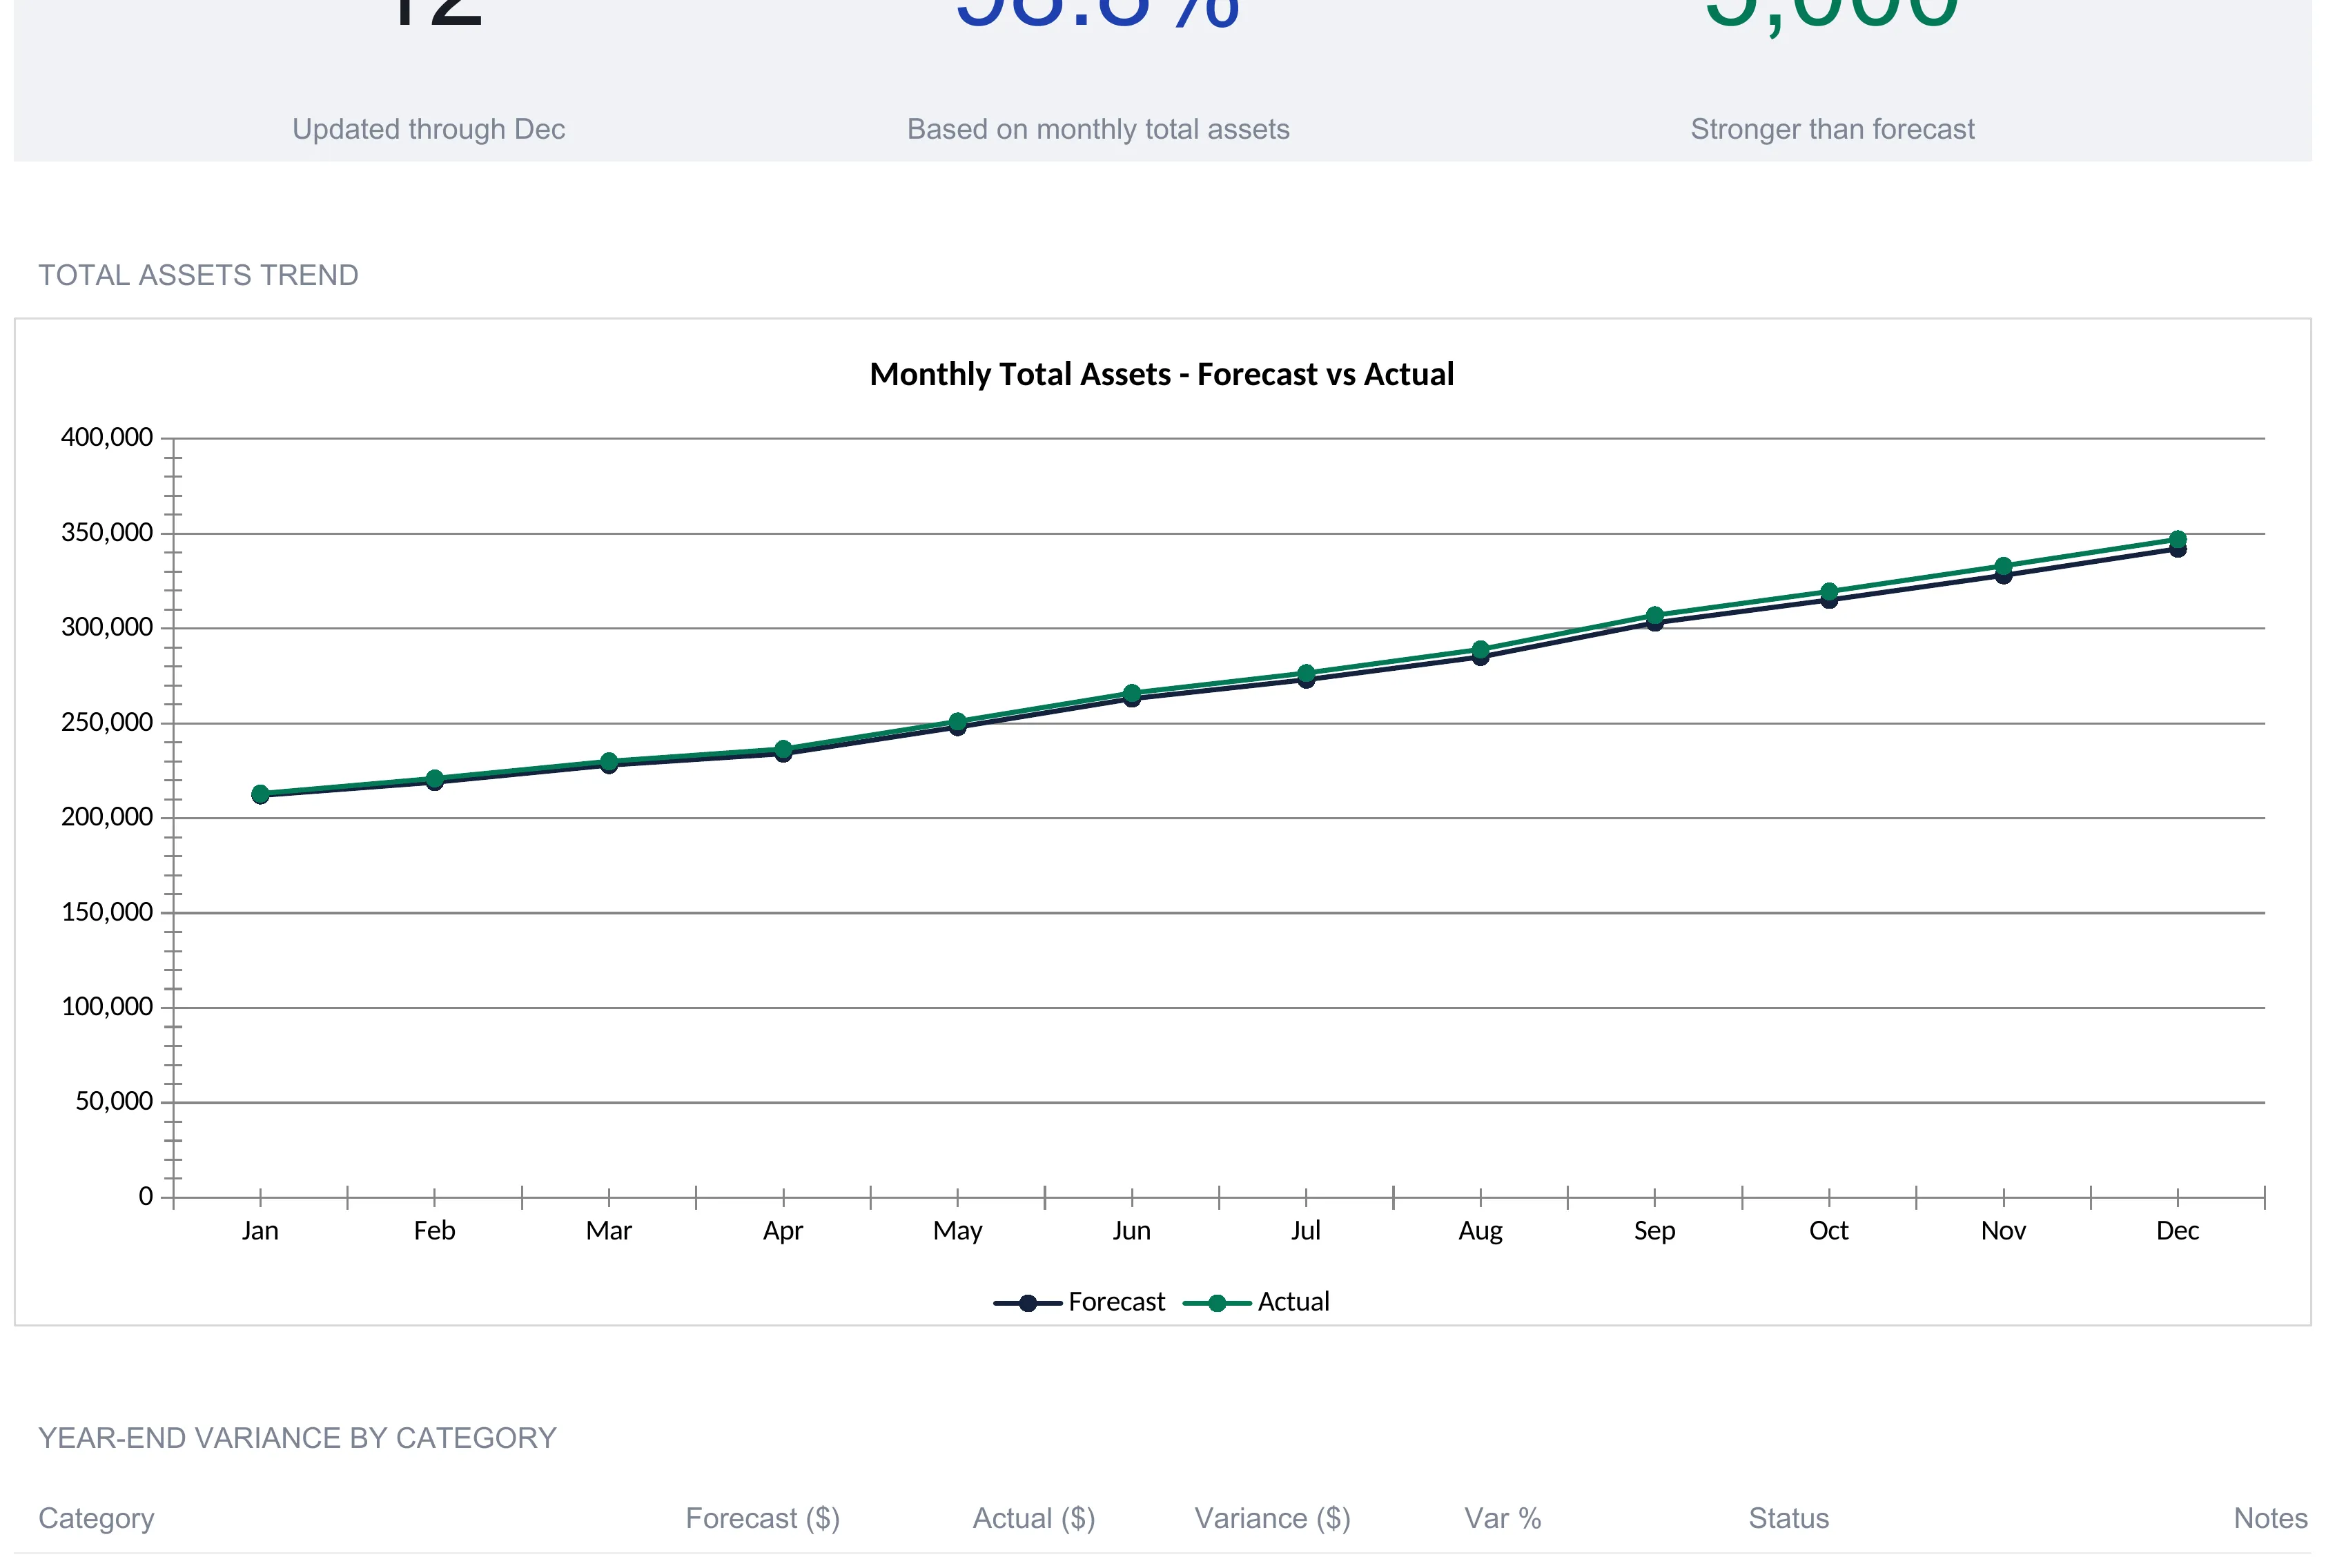Click the Actual ($) column header

[1034, 1519]
